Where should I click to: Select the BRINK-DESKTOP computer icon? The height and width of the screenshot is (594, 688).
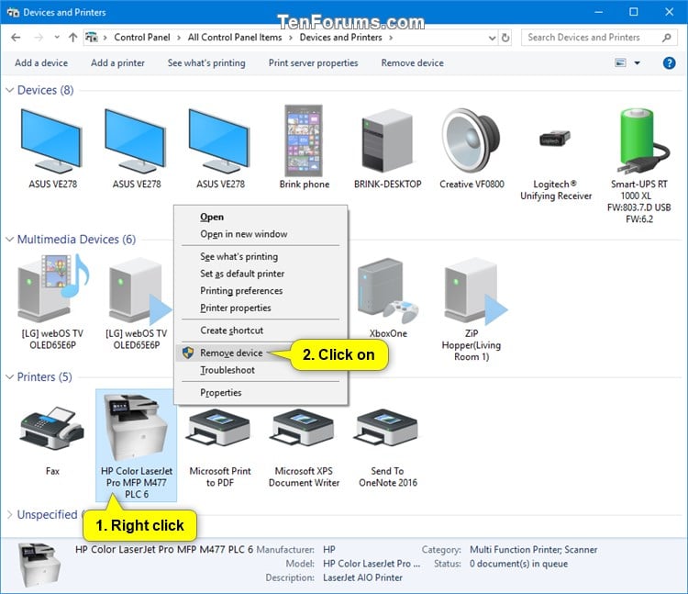tap(387, 140)
